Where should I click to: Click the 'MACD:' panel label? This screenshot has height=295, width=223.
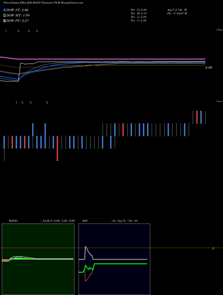13,221
